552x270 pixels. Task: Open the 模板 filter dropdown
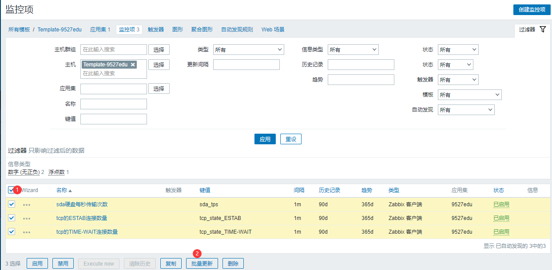click(x=469, y=95)
